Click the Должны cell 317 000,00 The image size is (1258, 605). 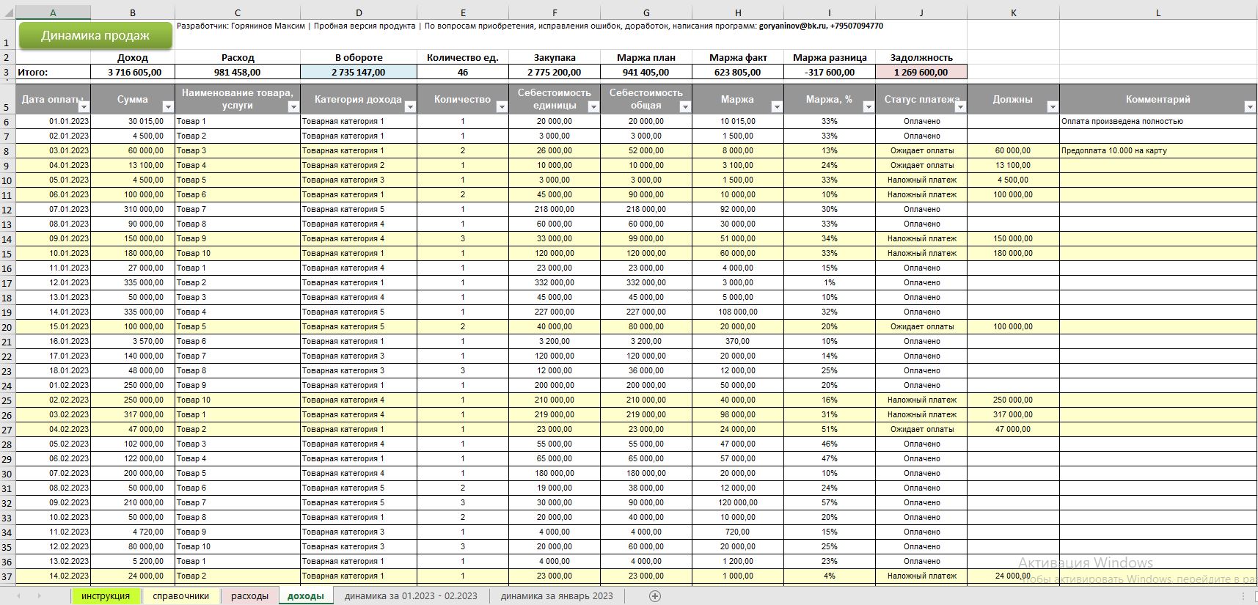[1013, 414]
